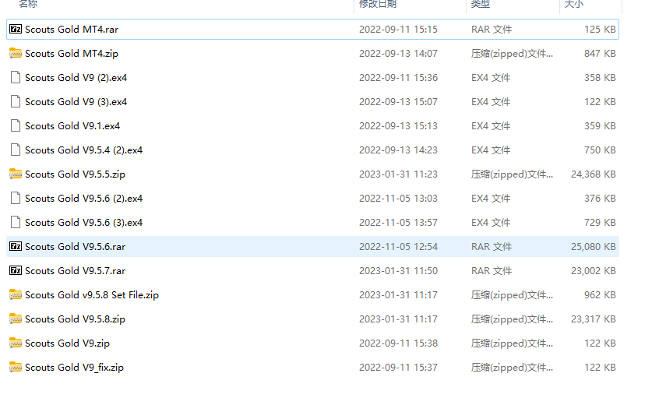Click date 2022-09-13 14:23 cell
The image size is (659, 405).
398,150
